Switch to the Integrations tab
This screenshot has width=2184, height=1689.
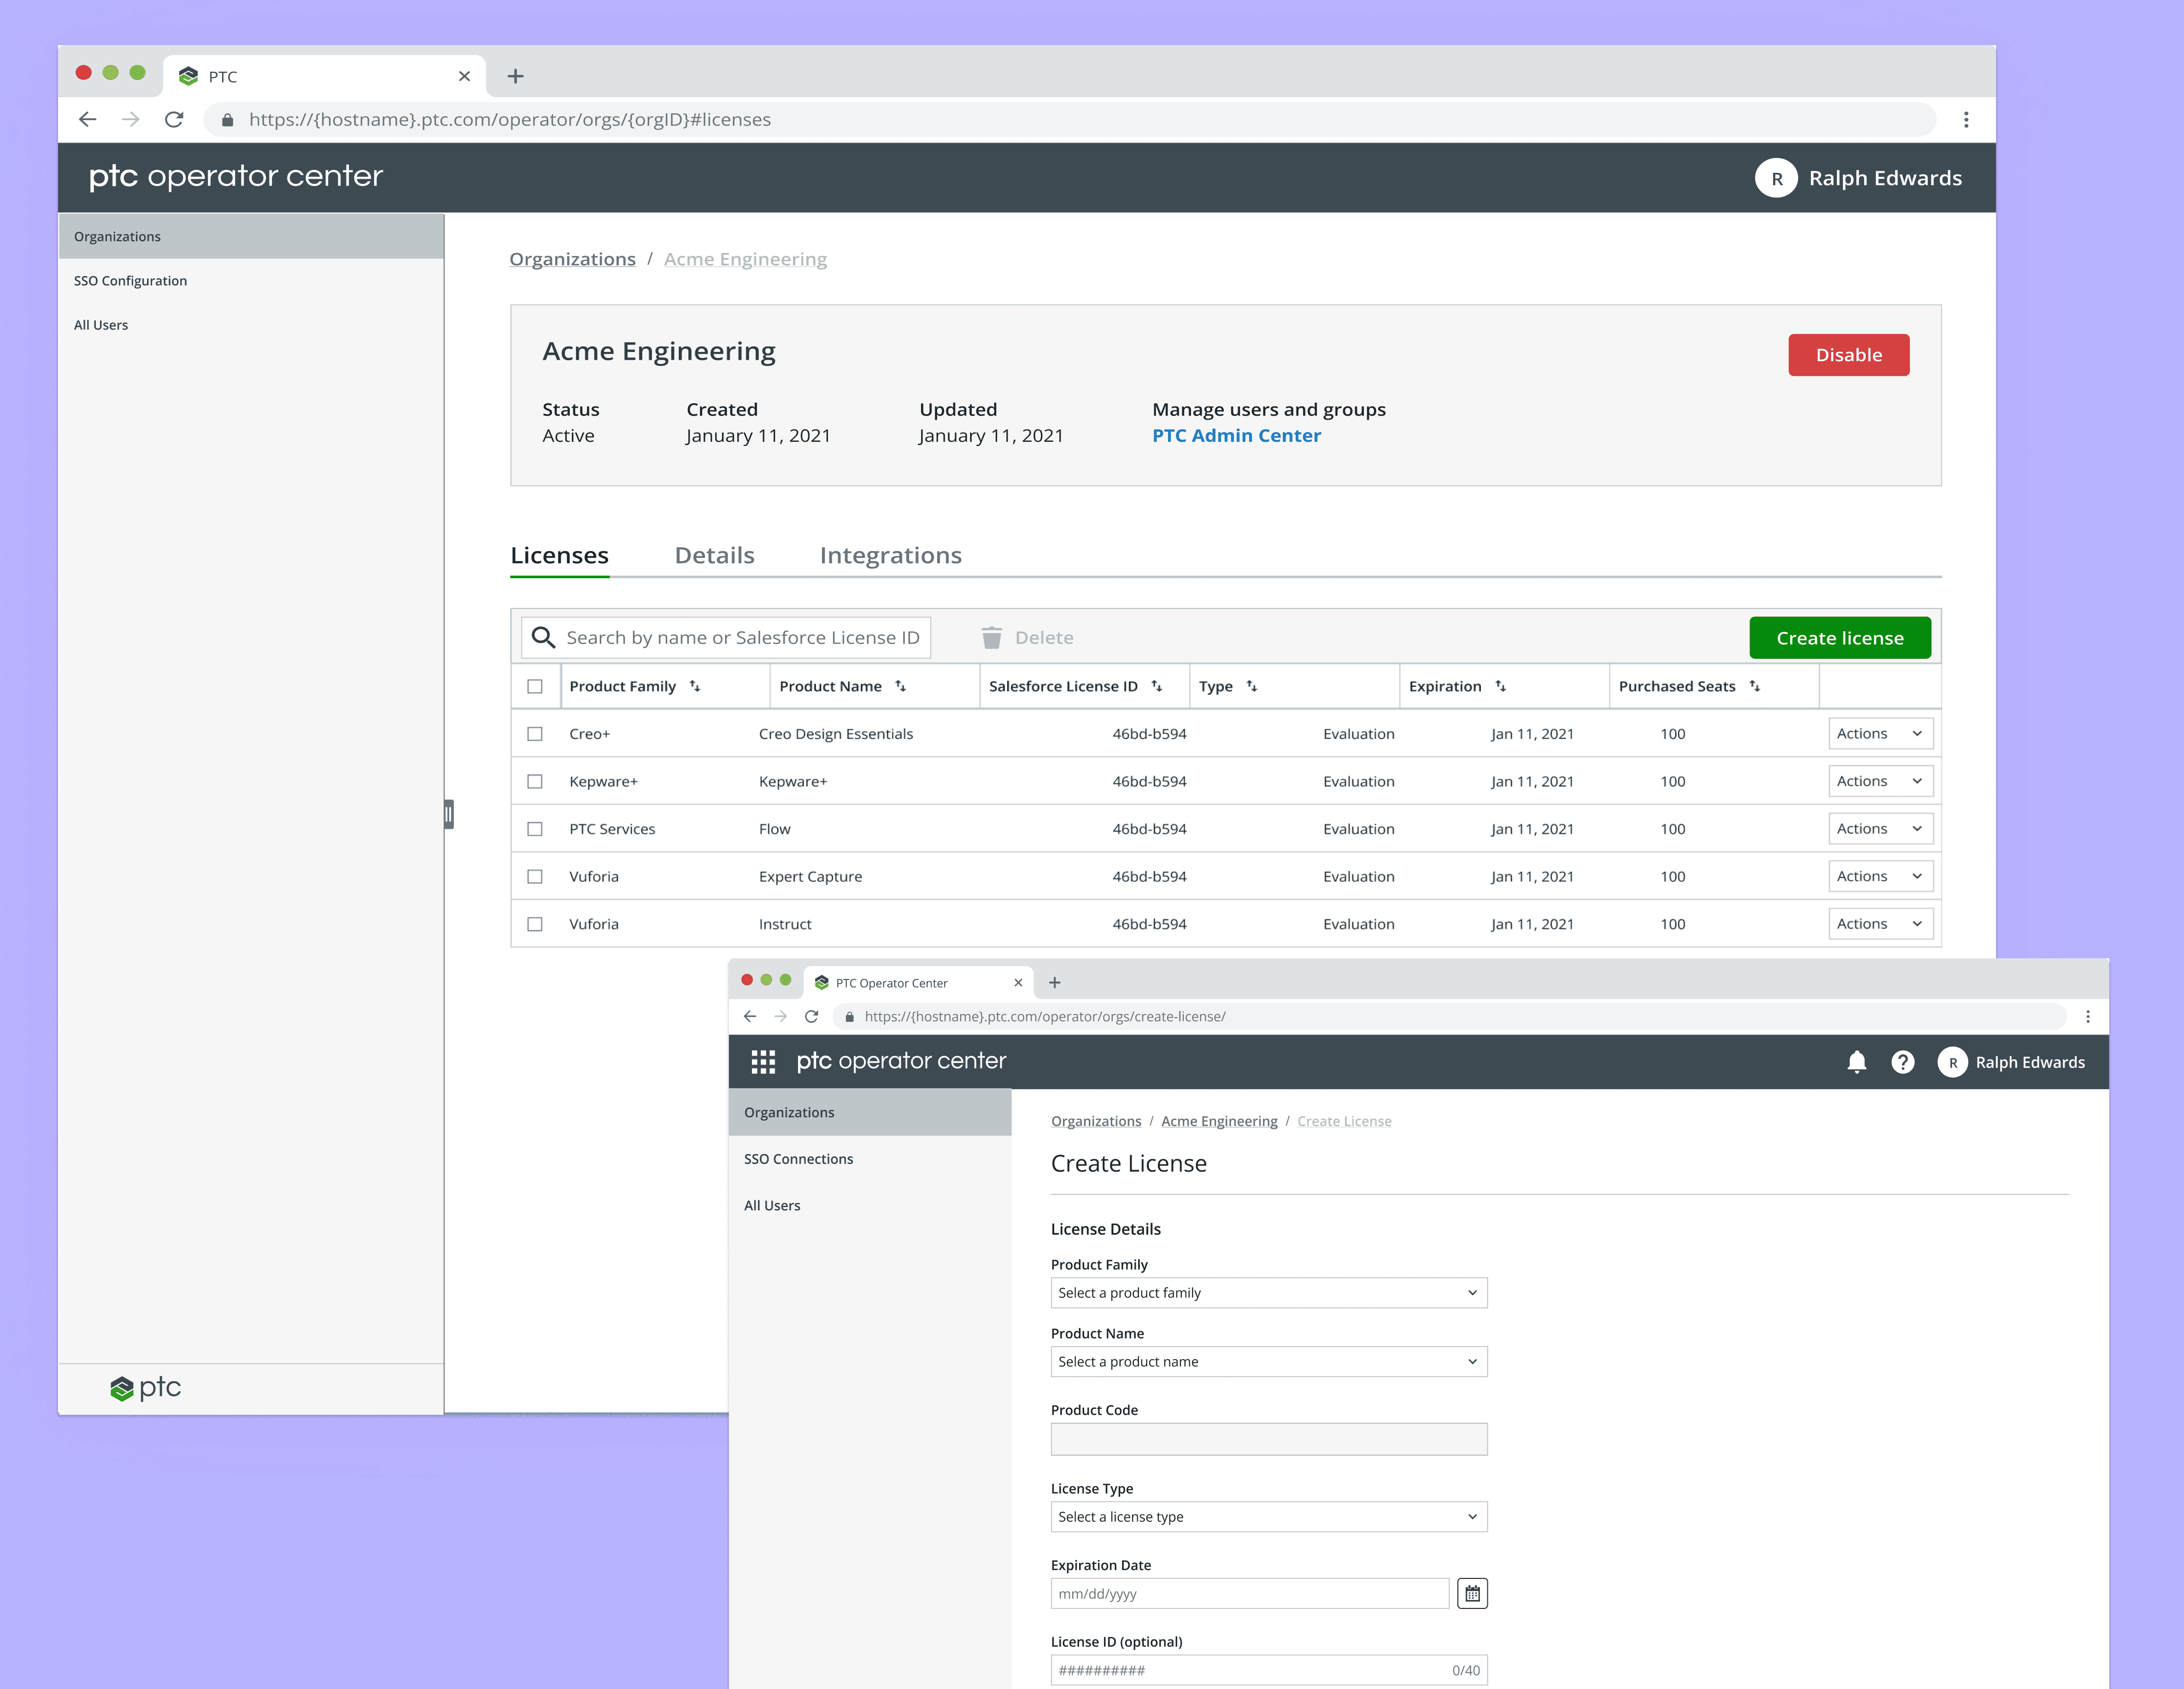(890, 555)
